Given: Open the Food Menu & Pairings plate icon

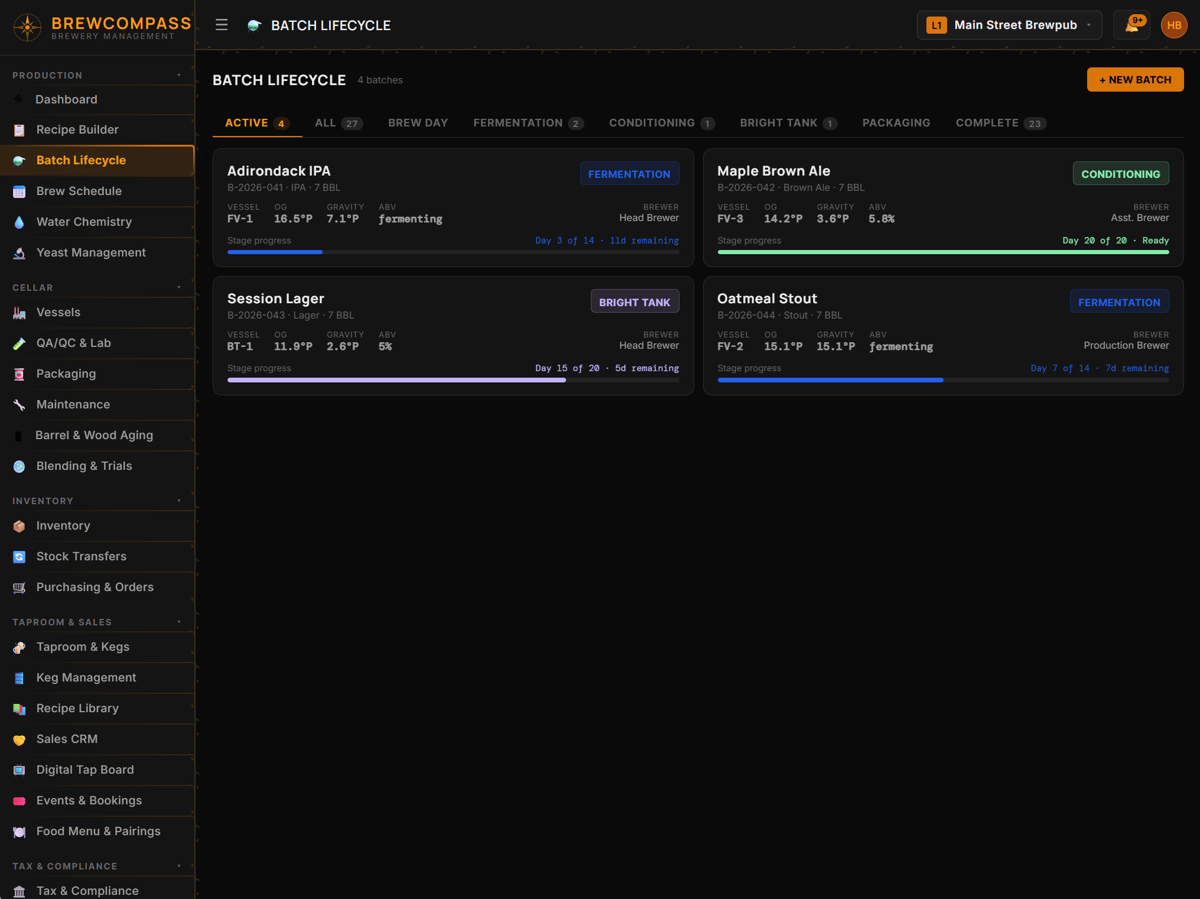Looking at the screenshot, I should (19, 832).
